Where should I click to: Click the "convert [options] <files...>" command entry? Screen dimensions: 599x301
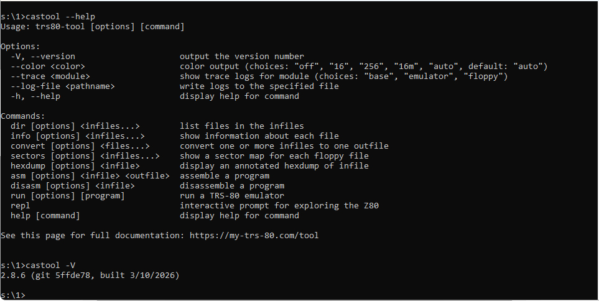[x=80, y=146]
